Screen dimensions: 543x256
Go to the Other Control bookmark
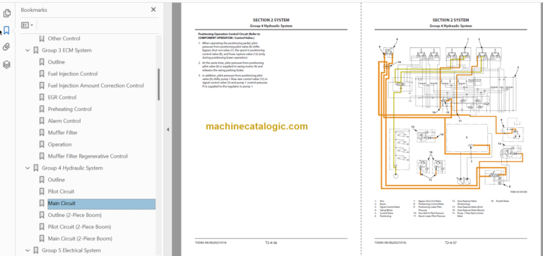click(x=64, y=38)
